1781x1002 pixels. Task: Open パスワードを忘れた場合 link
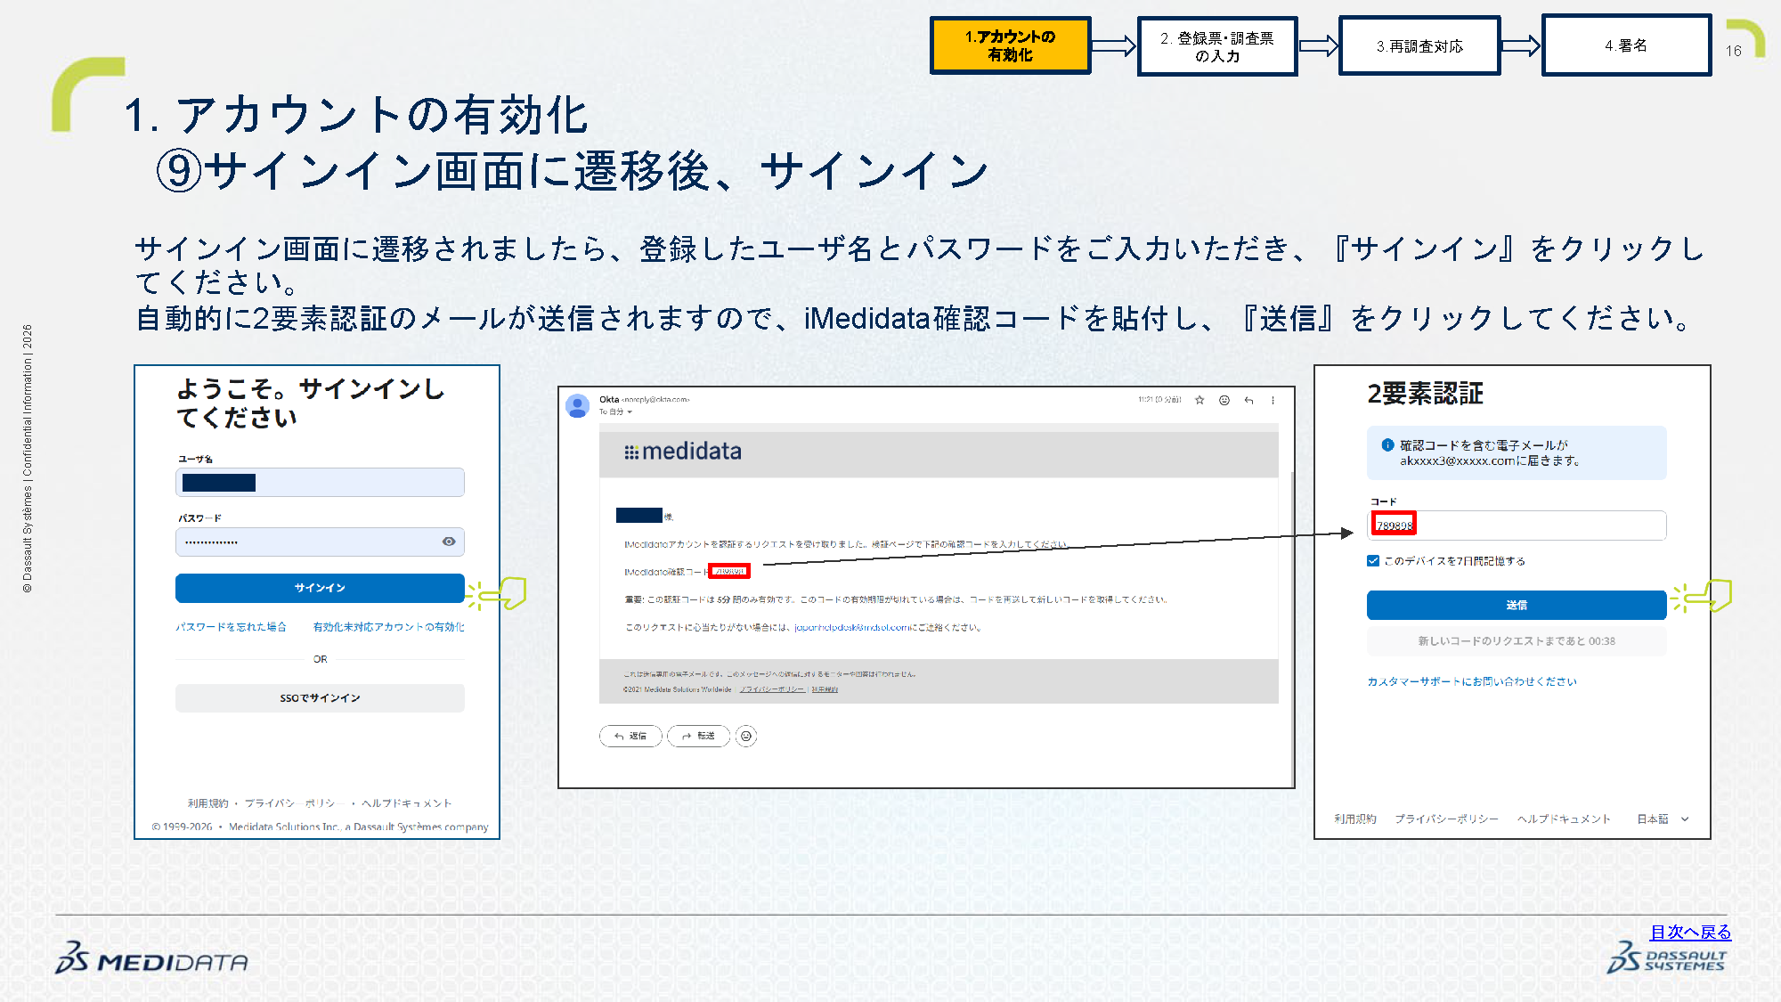[x=231, y=627]
